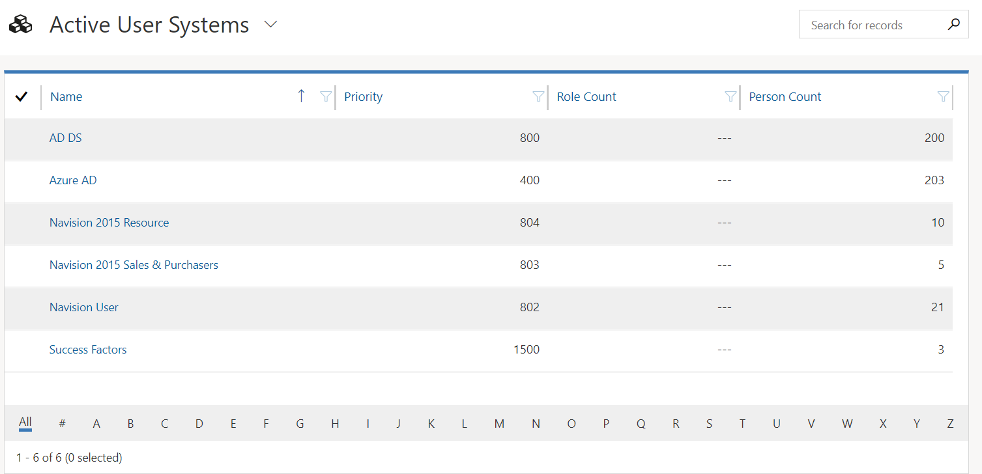The width and height of the screenshot is (982, 474).
Task: Click the User Systems entity cubes icon
Action: pos(20,25)
